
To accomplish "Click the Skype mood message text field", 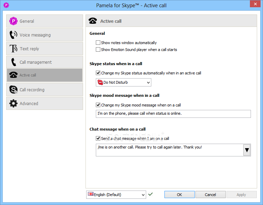I will coord(173,114).
